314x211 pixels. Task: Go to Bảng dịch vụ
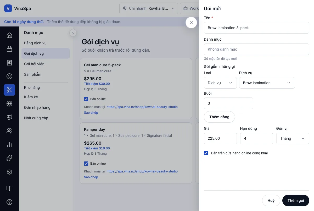(x=46, y=43)
